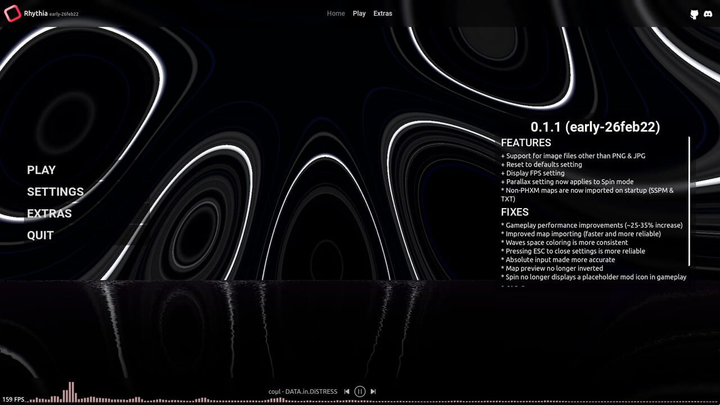Click 'Support for image files' changelog line
Viewport: 720px width, 405px height.
pos(573,156)
